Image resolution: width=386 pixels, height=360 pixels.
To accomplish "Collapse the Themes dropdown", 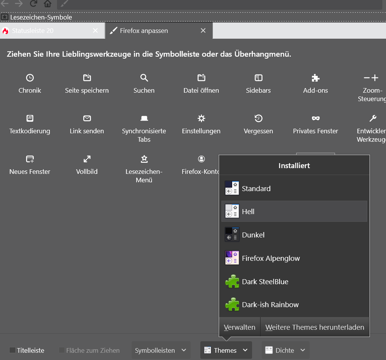I will pyautogui.click(x=226, y=350).
